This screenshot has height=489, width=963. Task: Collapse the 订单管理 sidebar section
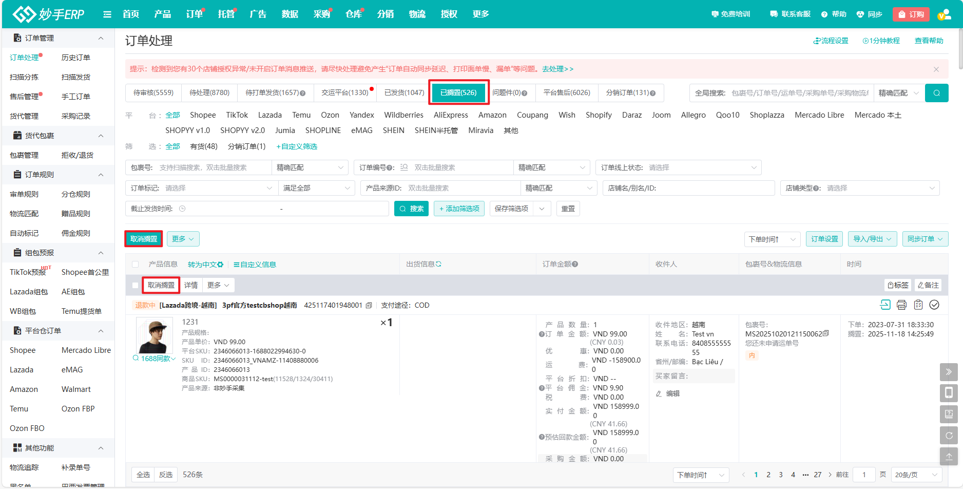(101, 38)
